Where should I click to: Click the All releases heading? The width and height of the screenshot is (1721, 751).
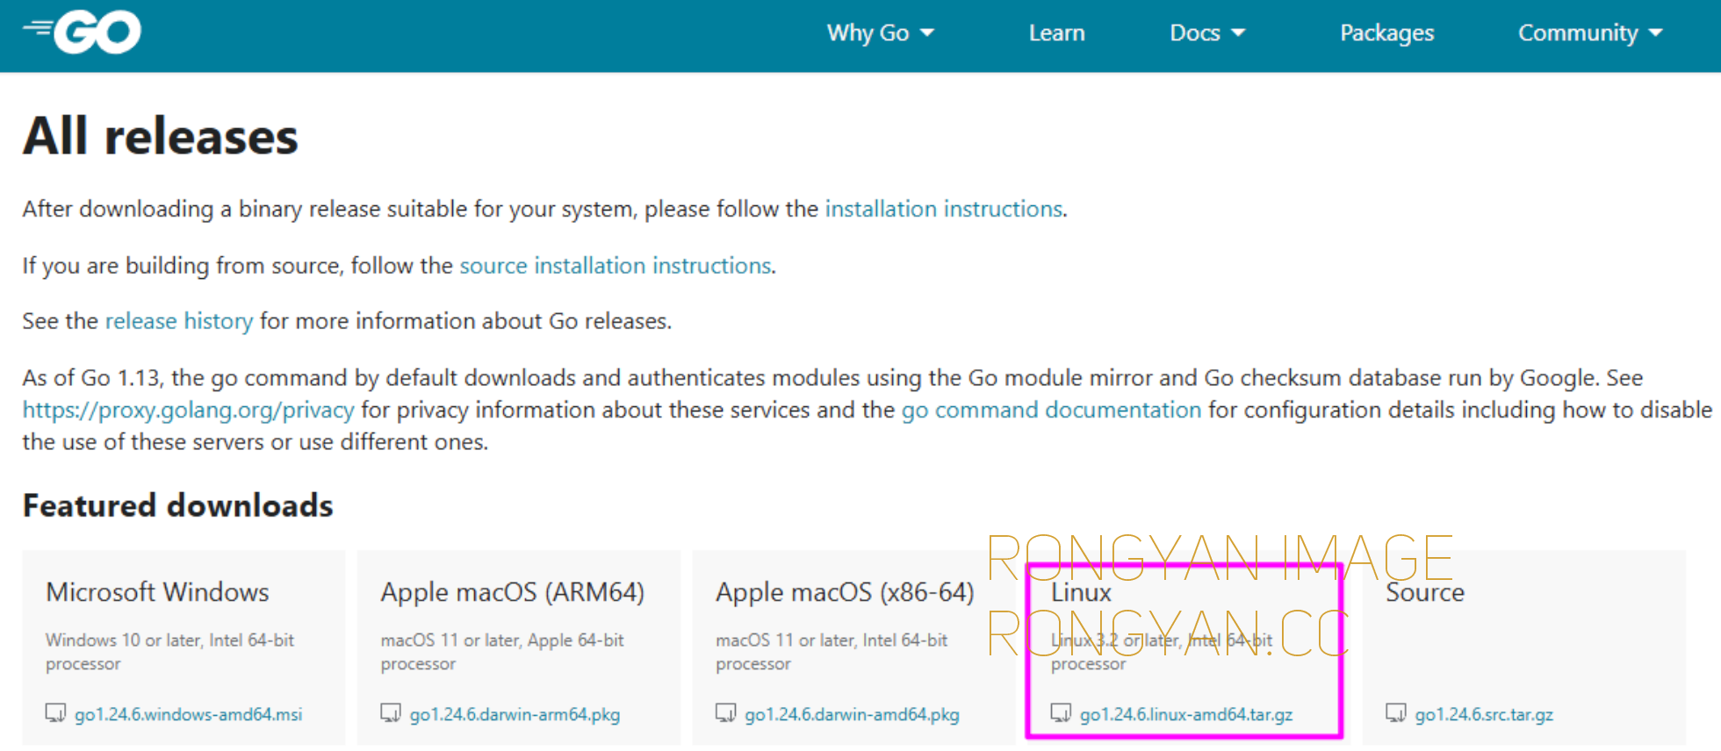[x=161, y=137]
